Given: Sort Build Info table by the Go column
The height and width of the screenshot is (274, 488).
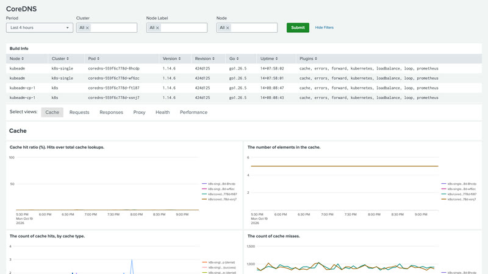Looking at the screenshot, I should tap(234, 58).
